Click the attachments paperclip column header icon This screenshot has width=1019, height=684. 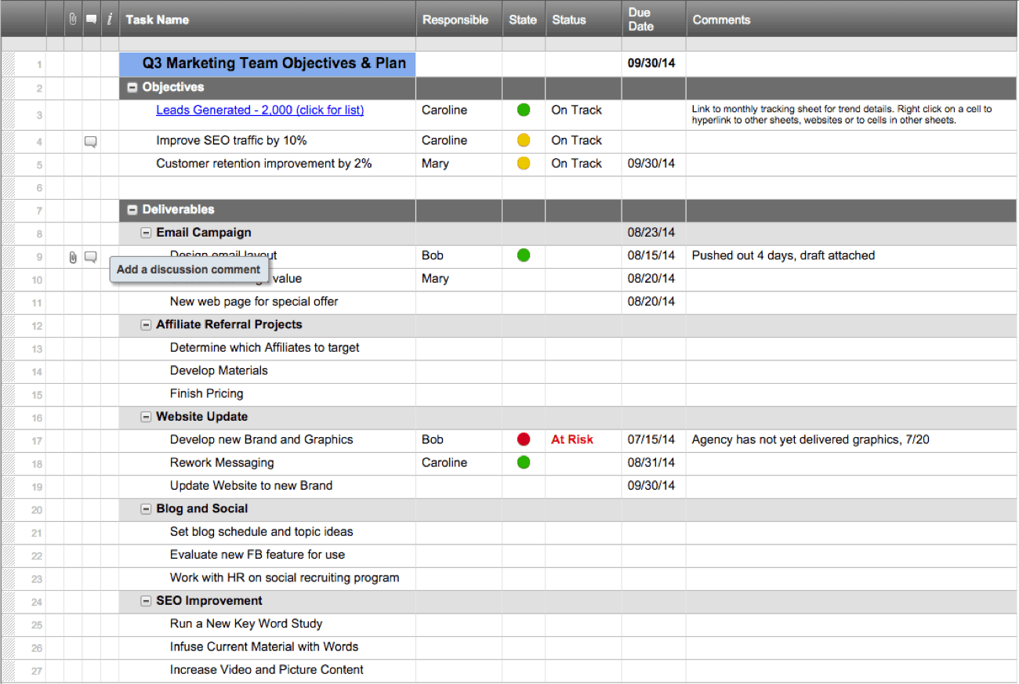73,20
